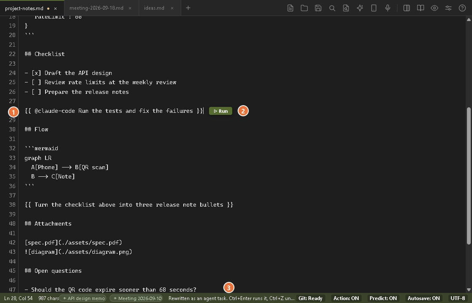Click the find-in-file document search icon

pos(346,8)
